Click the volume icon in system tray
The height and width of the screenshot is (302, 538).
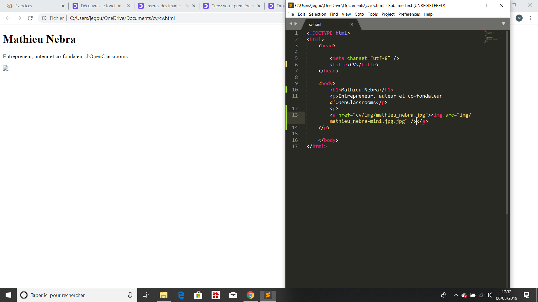pyautogui.click(x=490, y=295)
